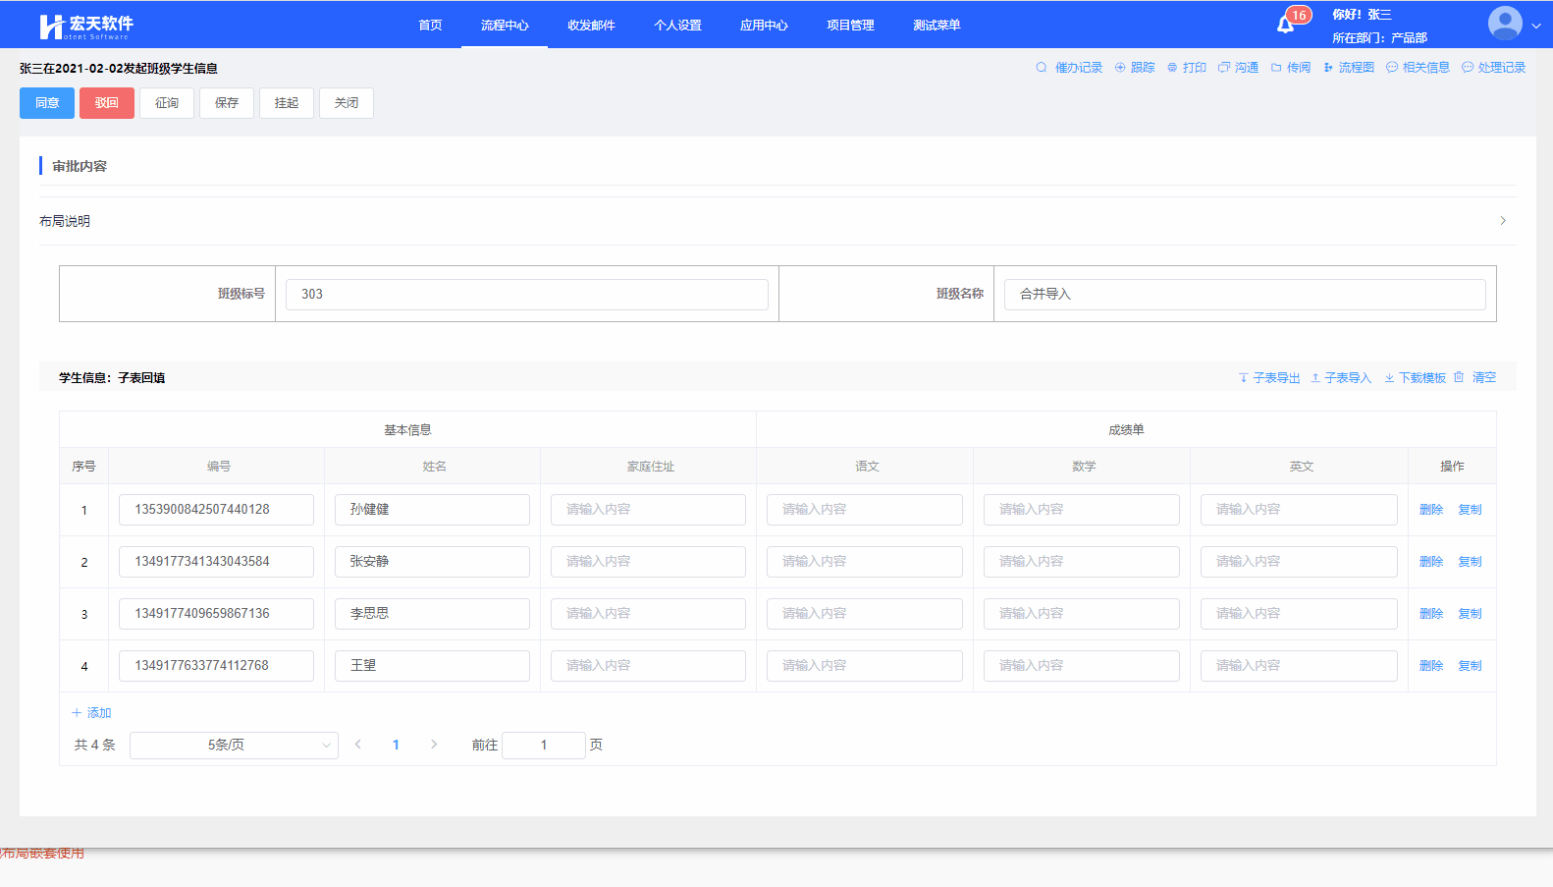Go to next page arrow in pagination

coord(434,745)
